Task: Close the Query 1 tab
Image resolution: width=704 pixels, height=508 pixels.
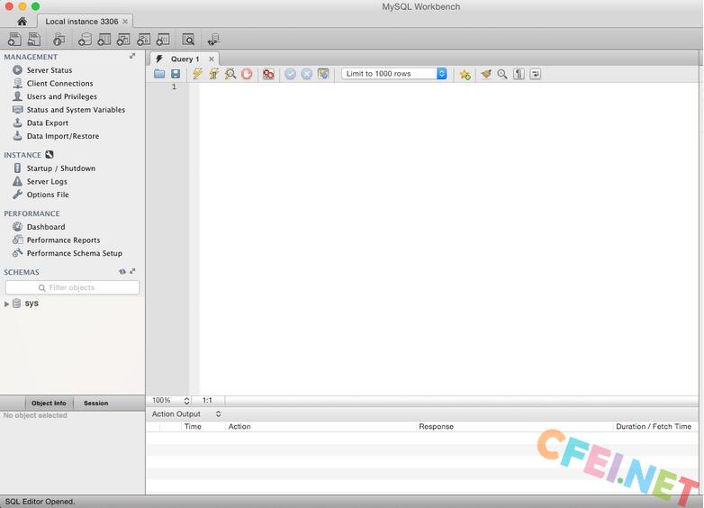Action: [x=211, y=59]
